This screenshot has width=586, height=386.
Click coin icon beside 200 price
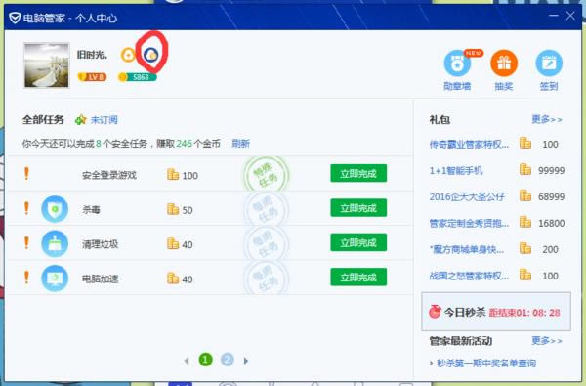pyautogui.click(x=525, y=248)
